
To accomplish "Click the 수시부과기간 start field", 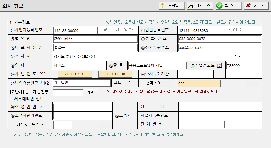I will coord(195,74).
